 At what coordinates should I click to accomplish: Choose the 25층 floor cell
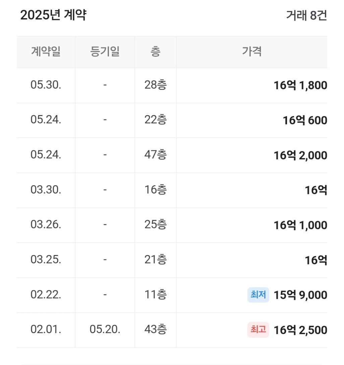155,225
